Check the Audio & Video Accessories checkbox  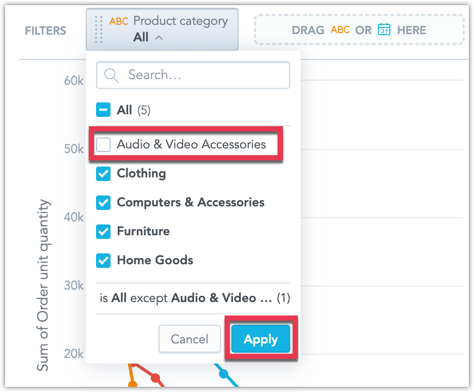(103, 145)
